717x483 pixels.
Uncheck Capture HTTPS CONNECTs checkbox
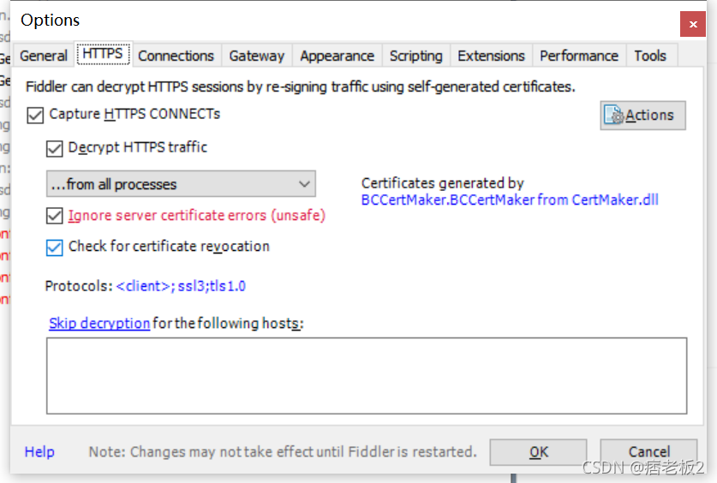(x=35, y=115)
